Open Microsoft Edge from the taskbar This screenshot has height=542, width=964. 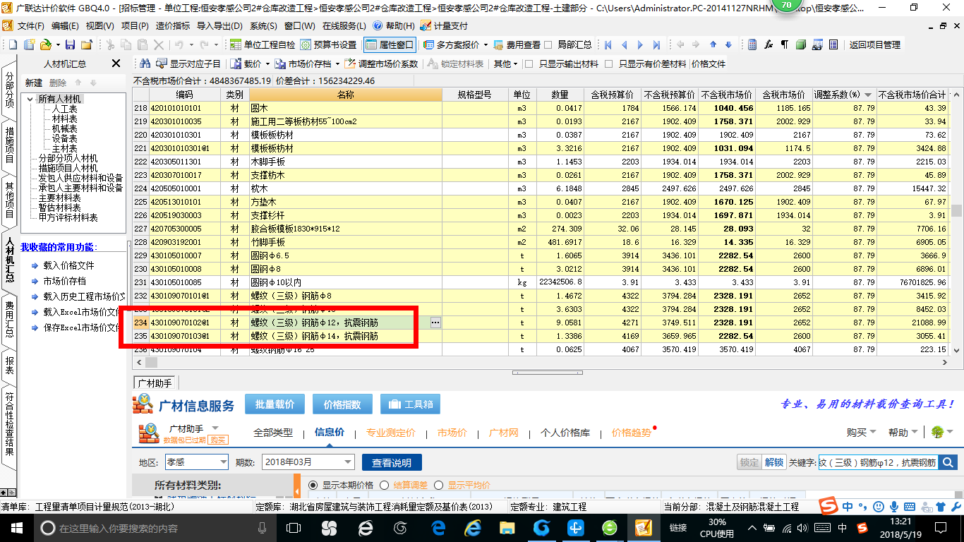pos(438,528)
